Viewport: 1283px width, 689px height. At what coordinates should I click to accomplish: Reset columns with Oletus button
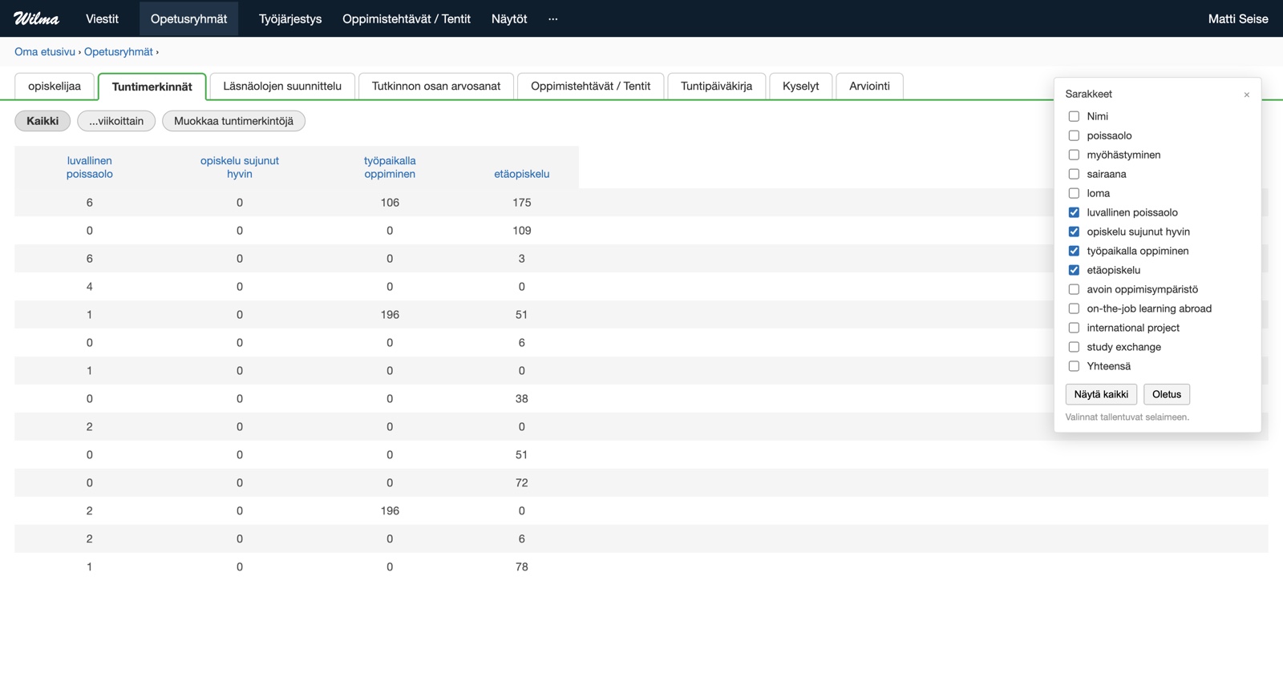[x=1167, y=394]
